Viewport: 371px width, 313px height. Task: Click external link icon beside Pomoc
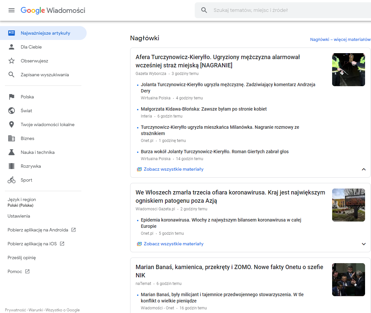tap(27, 271)
